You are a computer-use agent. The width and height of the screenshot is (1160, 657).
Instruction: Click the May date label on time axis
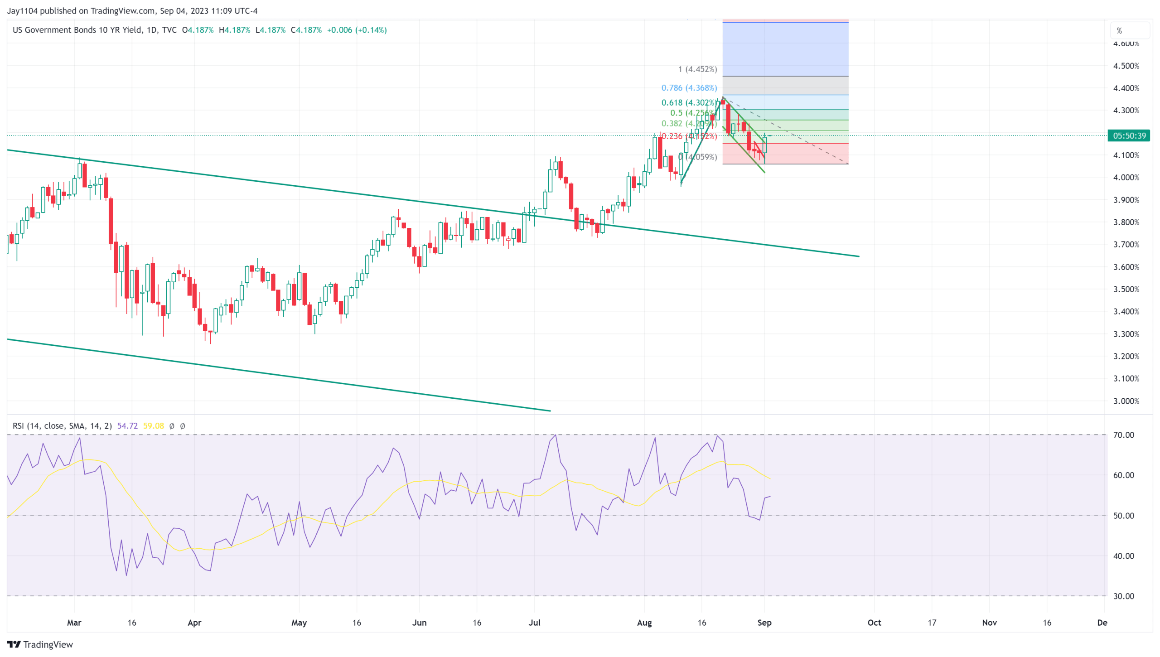point(299,623)
